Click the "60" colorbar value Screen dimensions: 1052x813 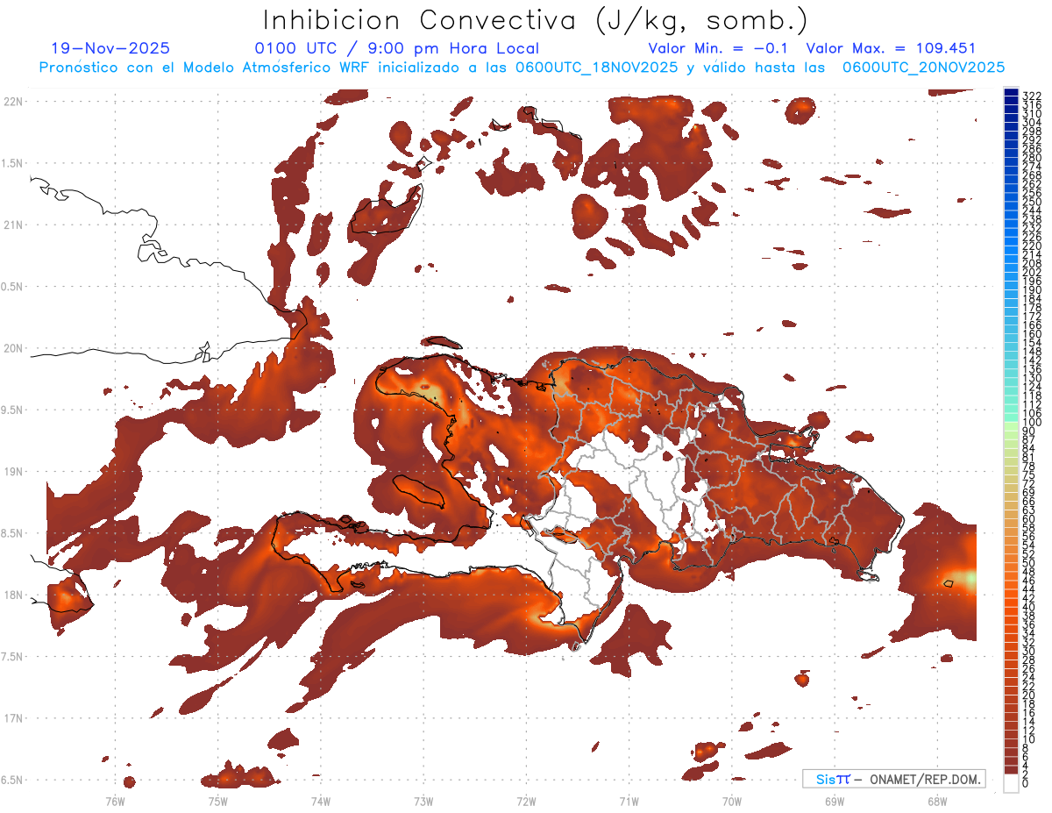coord(1029,519)
